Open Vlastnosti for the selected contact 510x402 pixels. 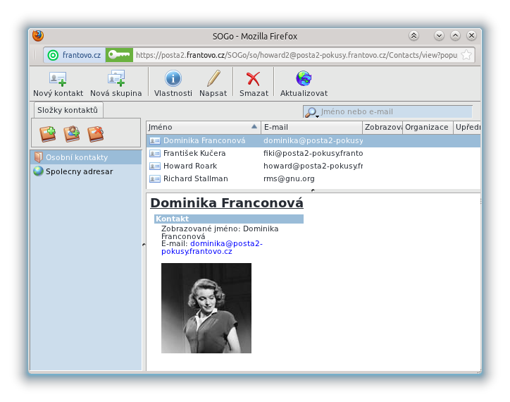(173, 79)
